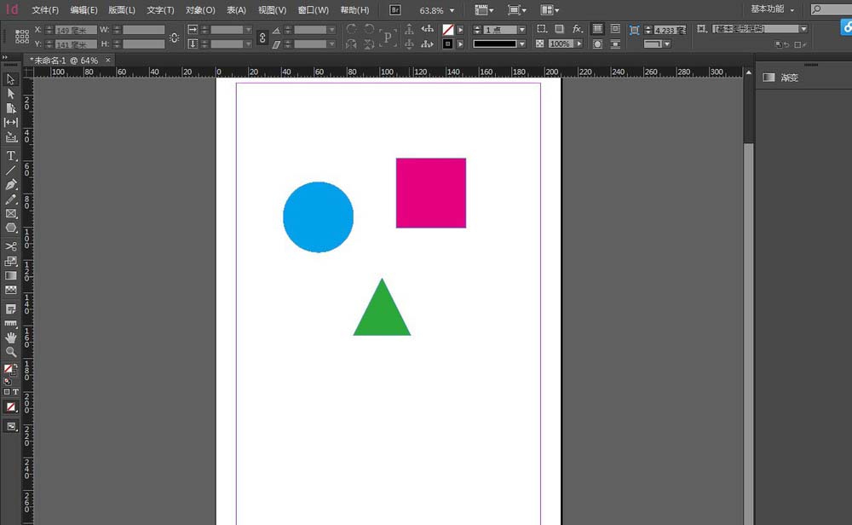Open the 基本功能 workspace switcher
The image size is (852, 525).
[773, 9]
